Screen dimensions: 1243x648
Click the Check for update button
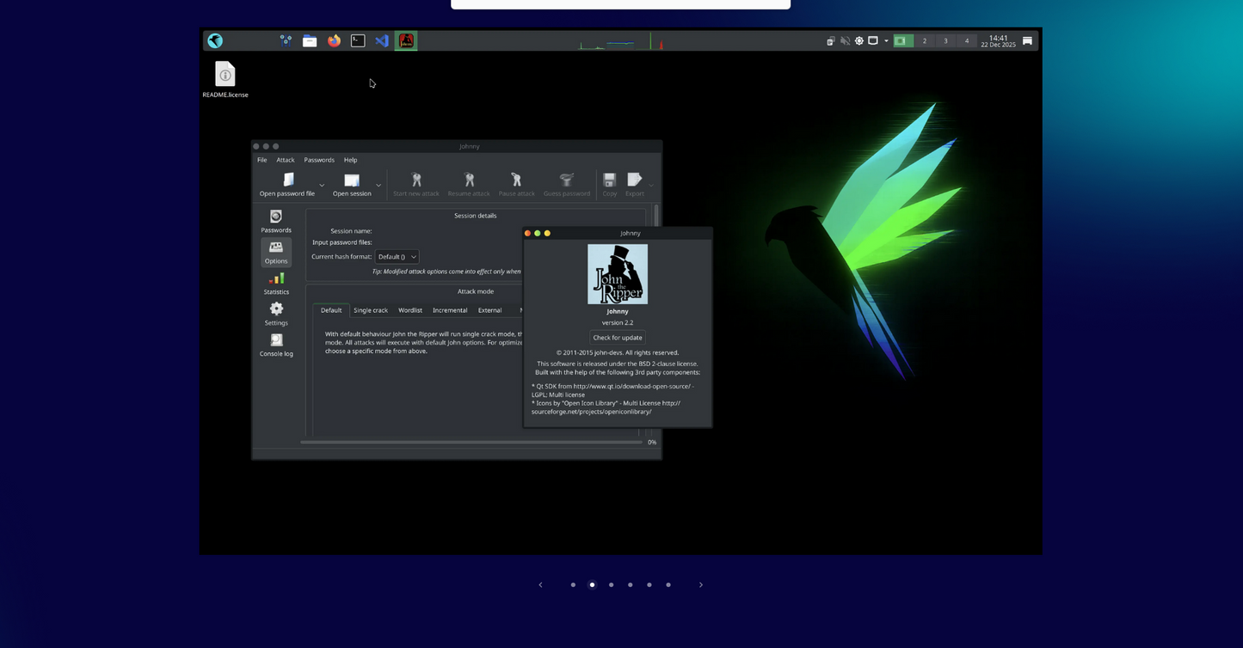[618, 338]
